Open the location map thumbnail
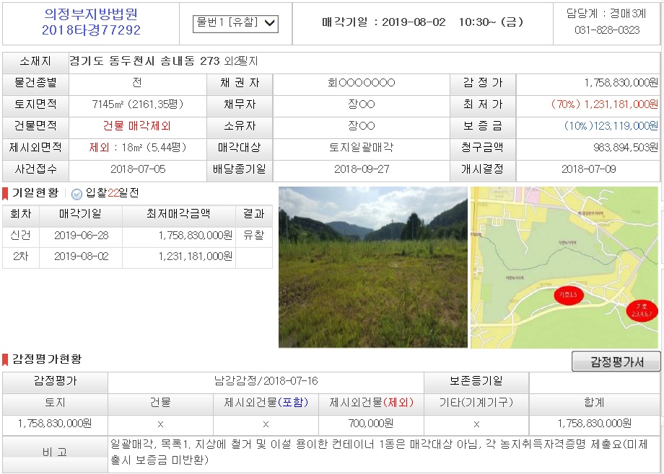This screenshot has height=474, width=664. [x=564, y=267]
